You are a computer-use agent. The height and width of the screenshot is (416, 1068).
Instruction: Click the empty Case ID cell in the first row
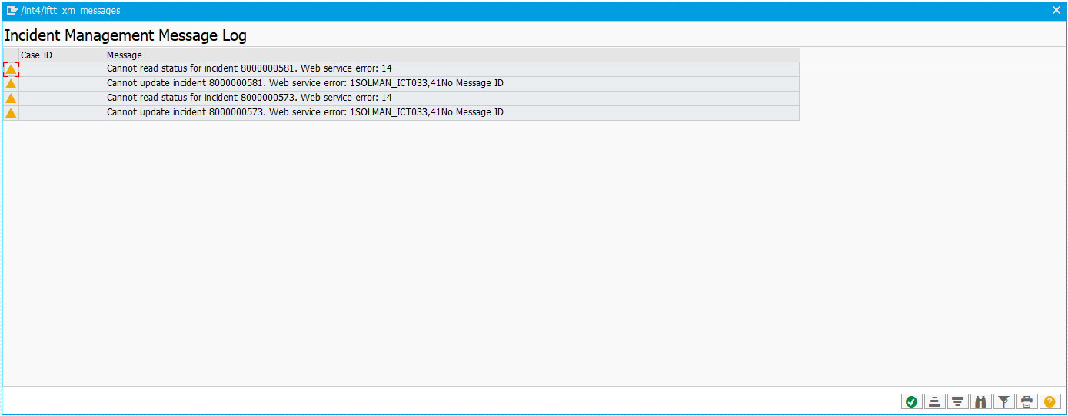point(62,69)
